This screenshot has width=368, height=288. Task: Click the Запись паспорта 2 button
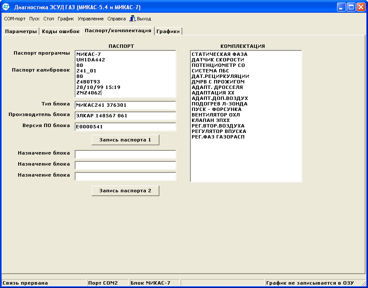(x=125, y=191)
